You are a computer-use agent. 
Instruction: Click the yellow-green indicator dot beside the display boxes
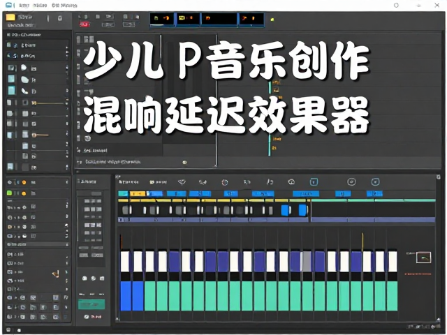[x=272, y=20]
